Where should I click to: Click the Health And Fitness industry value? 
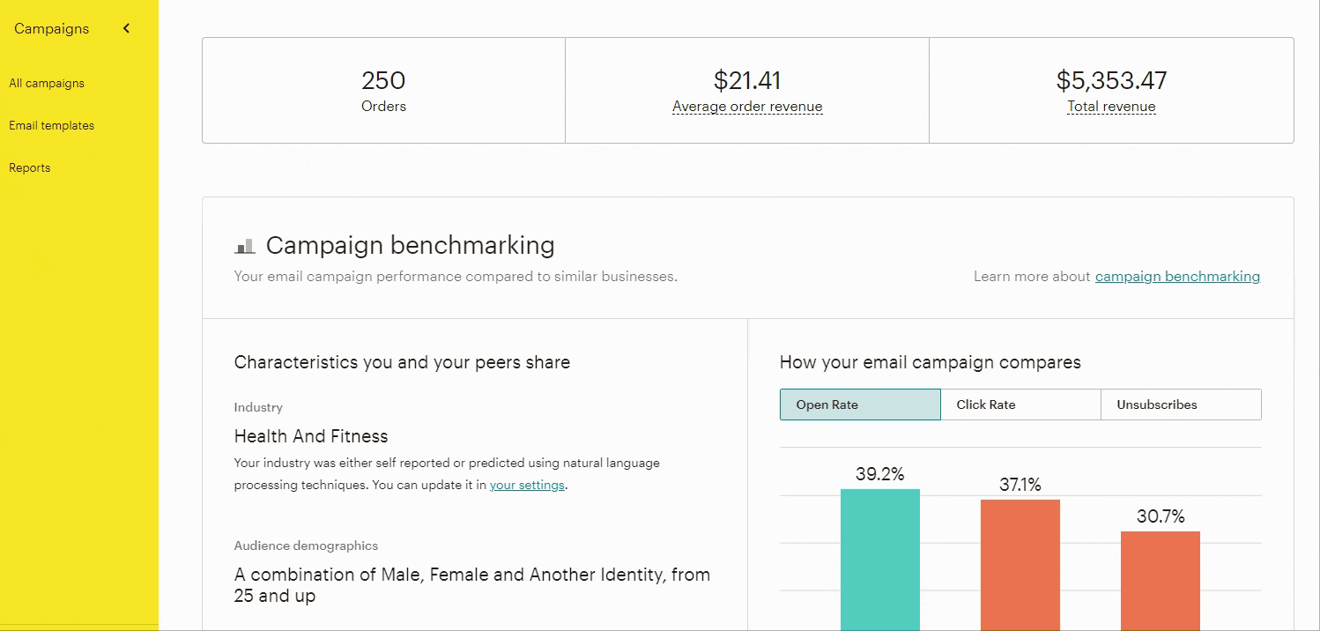pos(311,436)
